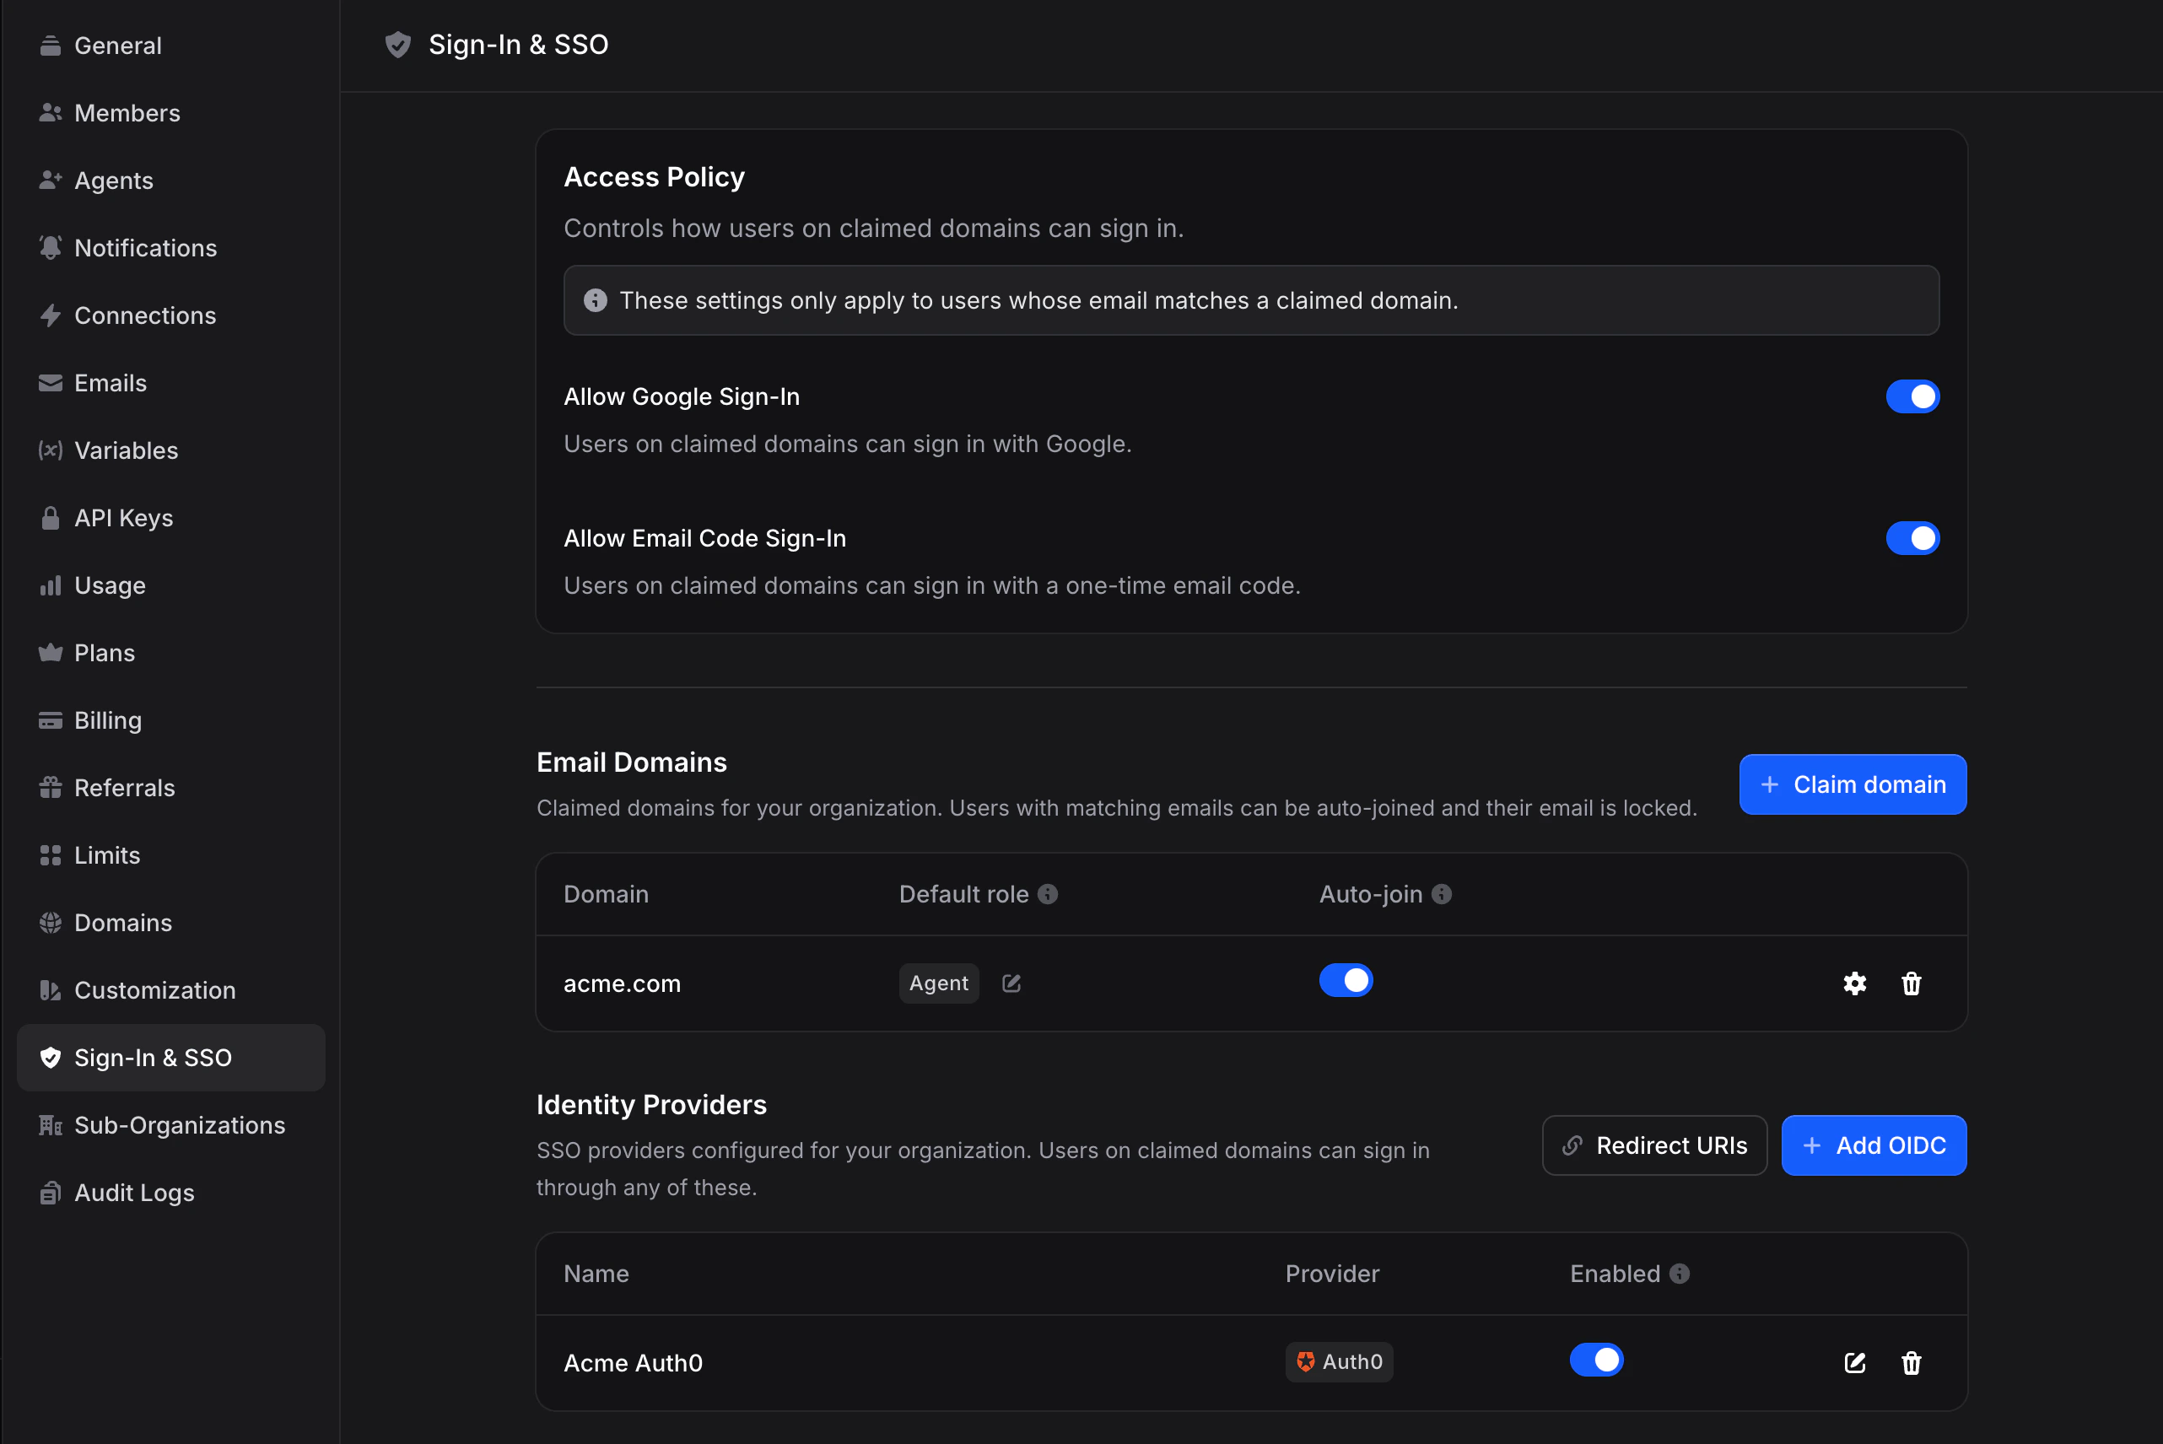The image size is (2163, 1444).
Task: Open the Enabled column info tooltip
Action: 1680,1274
